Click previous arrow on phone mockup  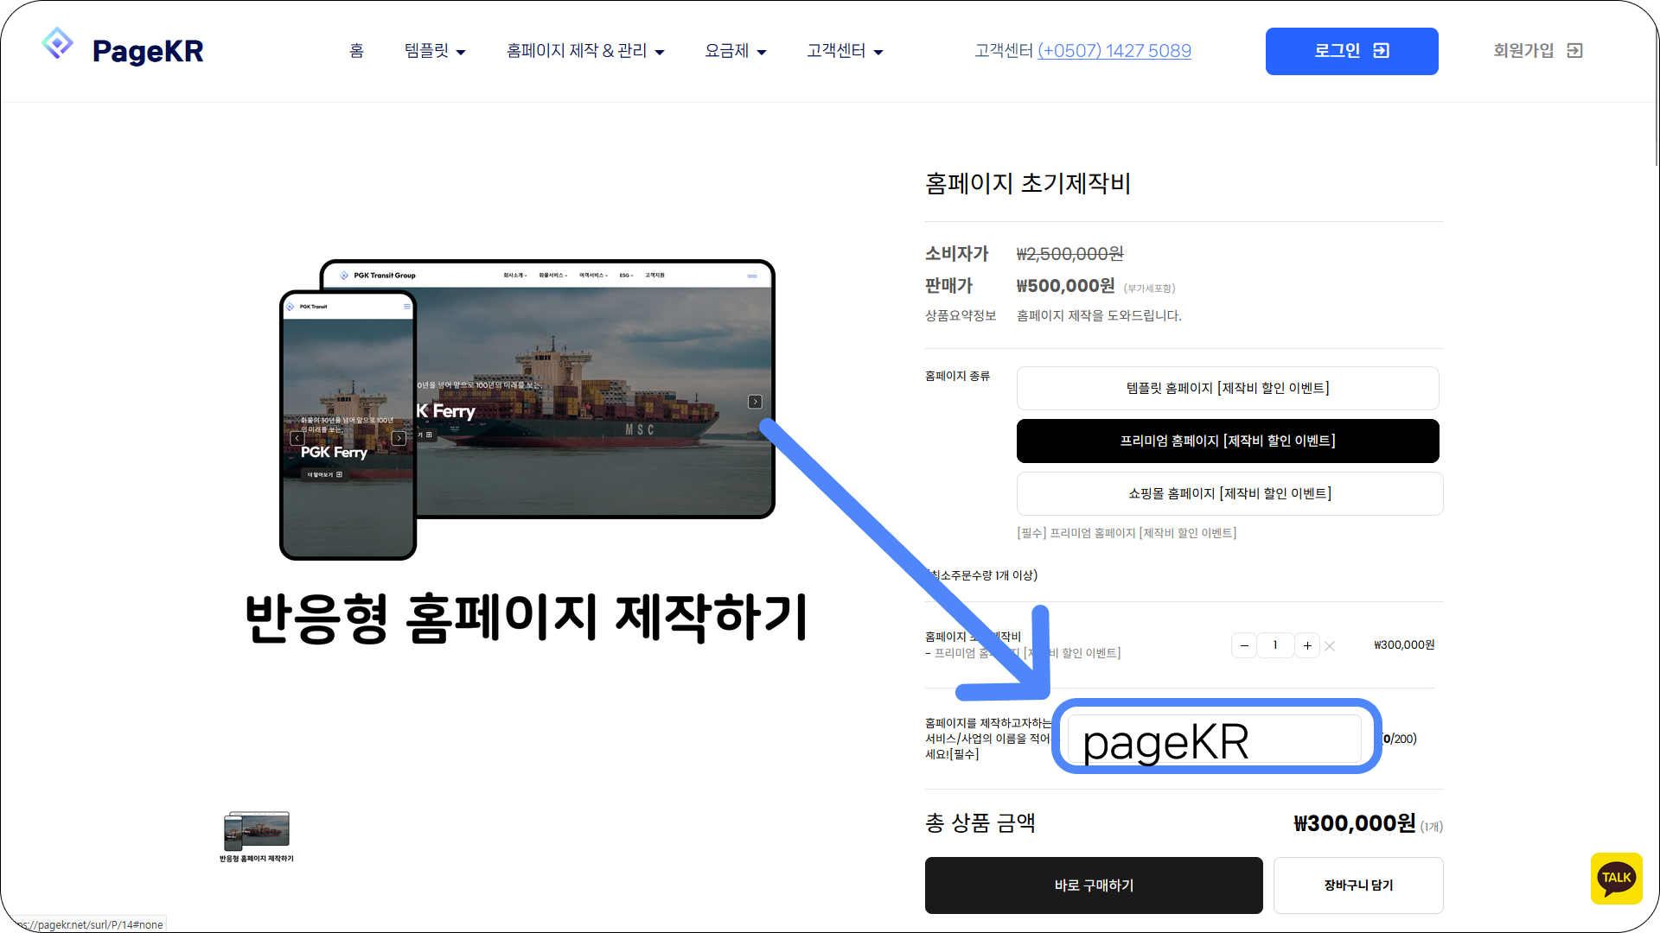297,439
